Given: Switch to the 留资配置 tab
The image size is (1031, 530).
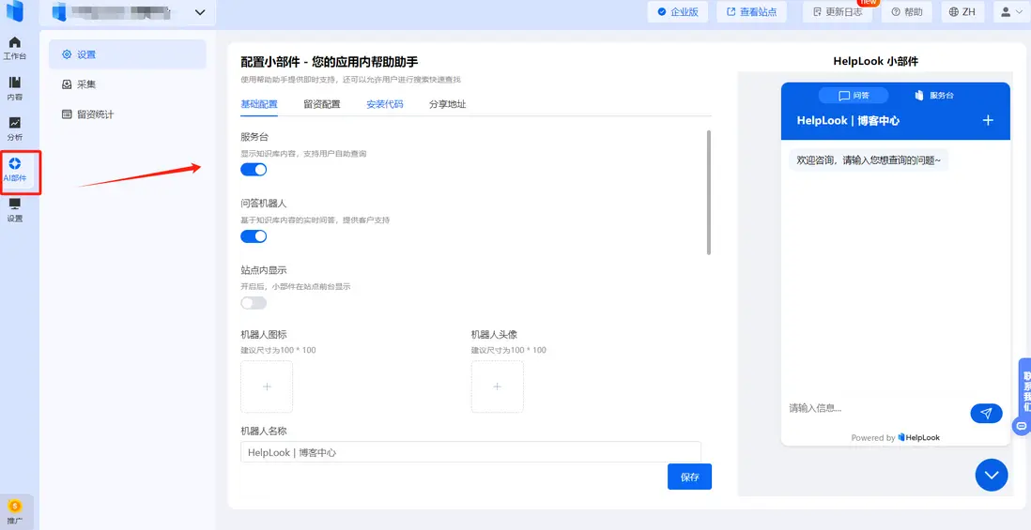Looking at the screenshot, I should click(322, 104).
